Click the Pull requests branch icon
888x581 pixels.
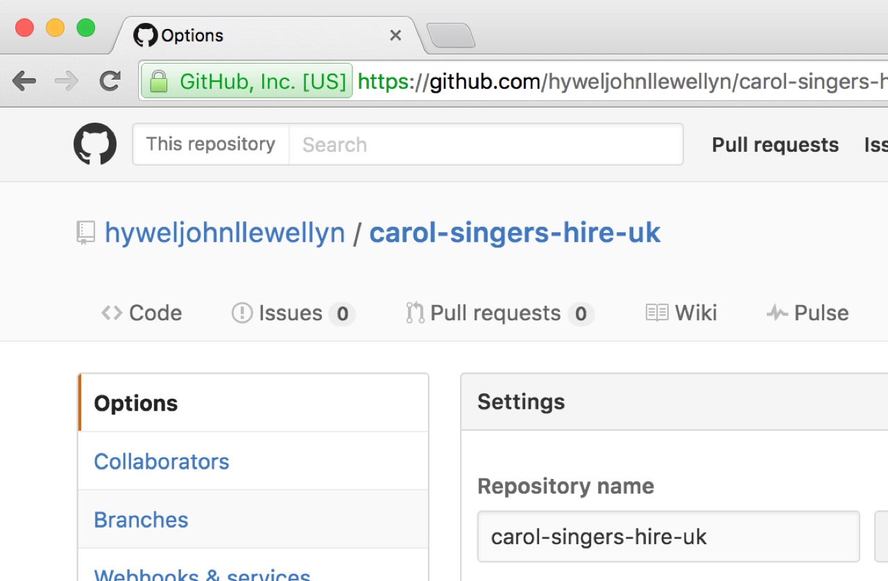click(415, 313)
